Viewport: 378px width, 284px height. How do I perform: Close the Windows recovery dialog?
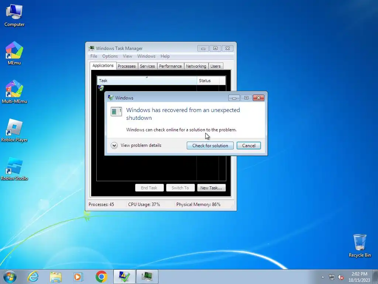point(258,98)
